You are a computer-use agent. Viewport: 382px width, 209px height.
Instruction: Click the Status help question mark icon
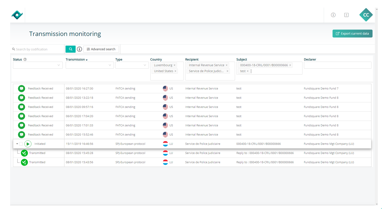click(25, 59)
